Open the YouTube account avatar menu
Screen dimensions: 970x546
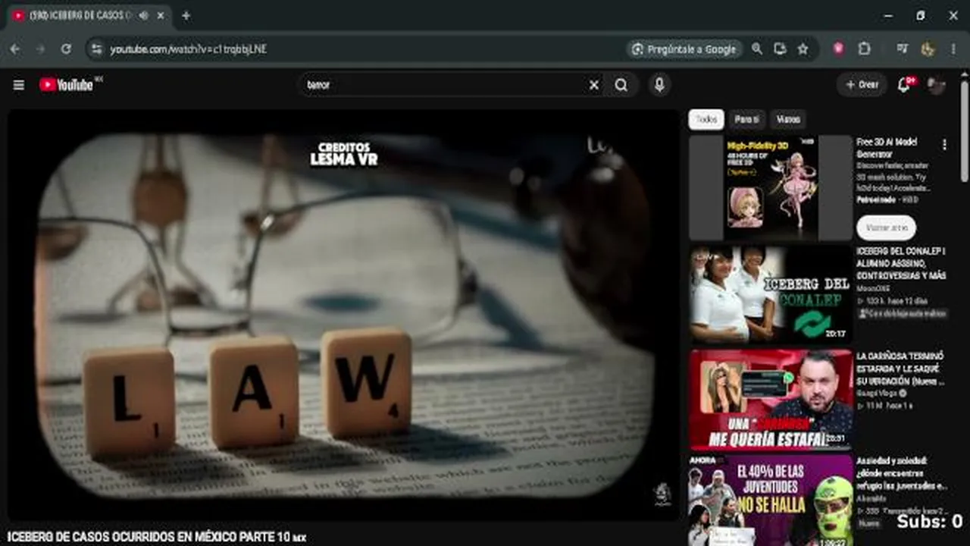coord(937,85)
